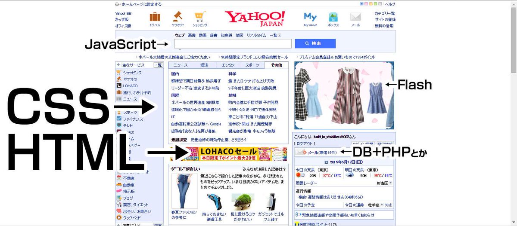Select the blue page theme color square
The image size is (517, 226).
coord(361,4)
